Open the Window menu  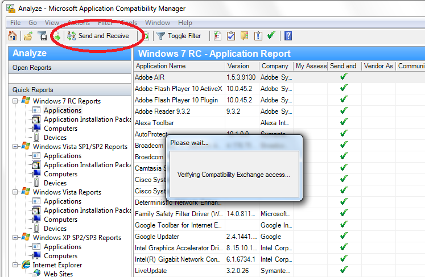click(x=158, y=23)
